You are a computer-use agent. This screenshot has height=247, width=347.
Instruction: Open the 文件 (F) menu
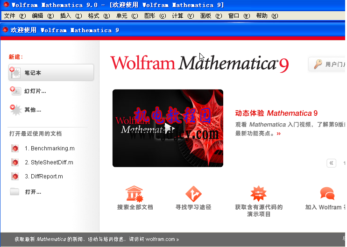click(15, 16)
